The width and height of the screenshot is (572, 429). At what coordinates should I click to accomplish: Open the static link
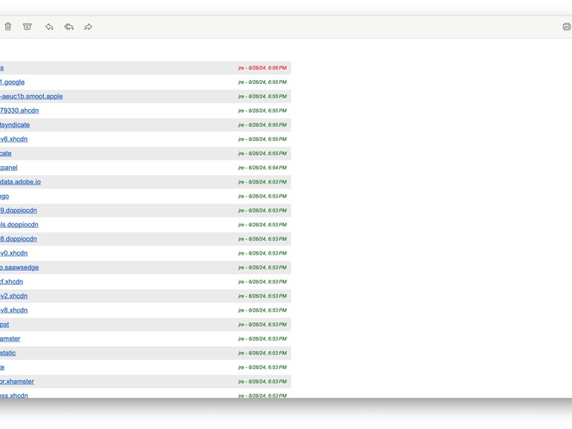(7, 353)
